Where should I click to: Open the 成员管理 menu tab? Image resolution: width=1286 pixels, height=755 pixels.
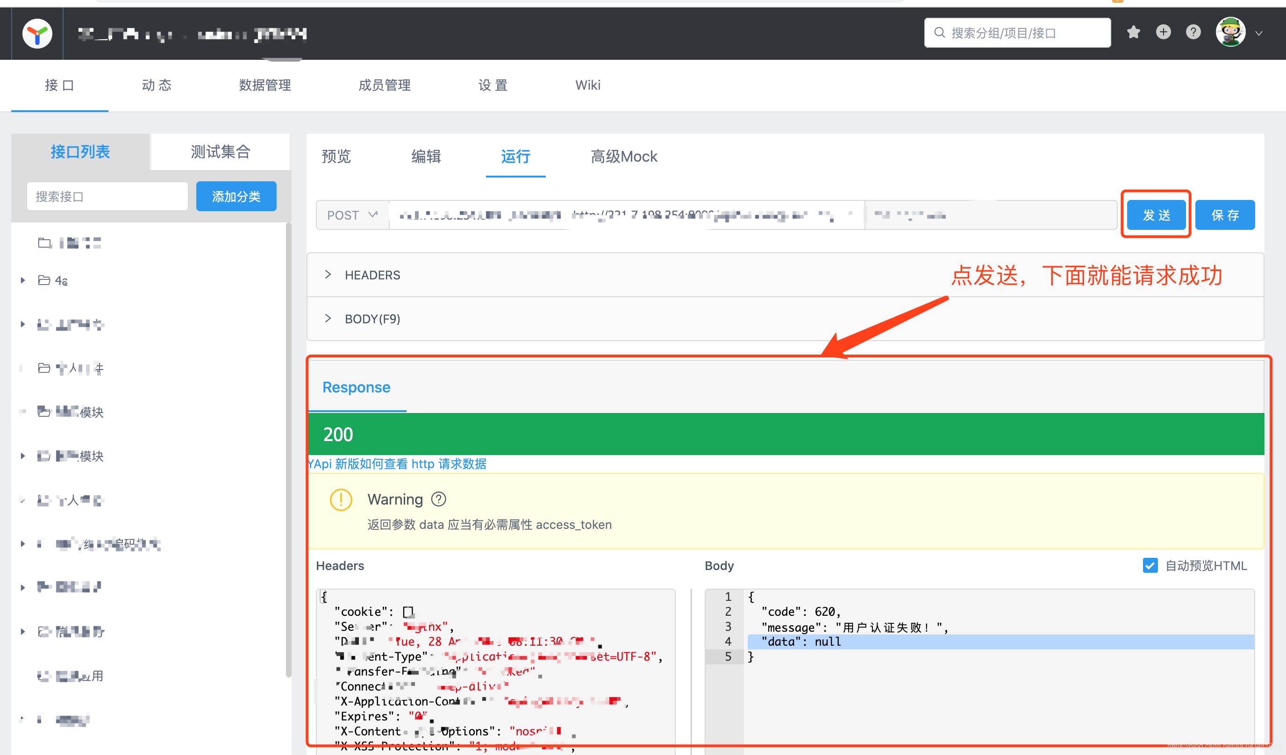pyautogui.click(x=384, y=85)
